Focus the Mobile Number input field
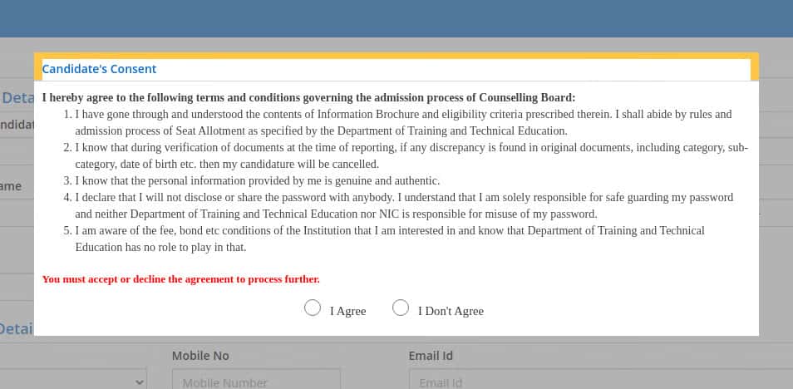The image size is (793, 389). [x=256, y=379]
